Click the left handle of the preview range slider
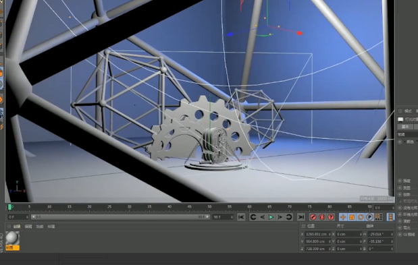 pyautogui.click(x=33, y=217)
